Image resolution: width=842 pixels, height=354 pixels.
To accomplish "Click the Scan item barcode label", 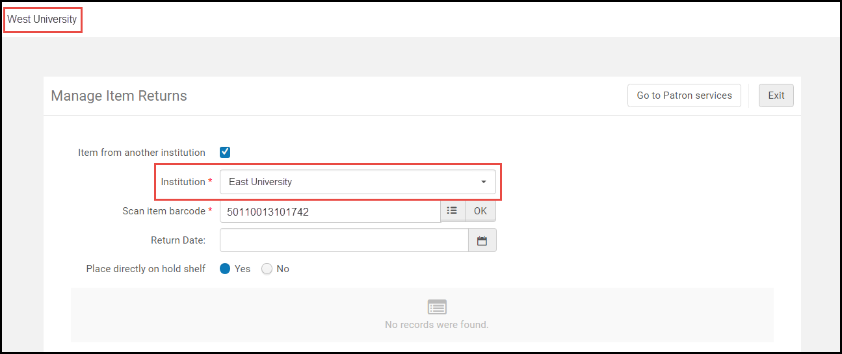I will (x=164, y=211).
